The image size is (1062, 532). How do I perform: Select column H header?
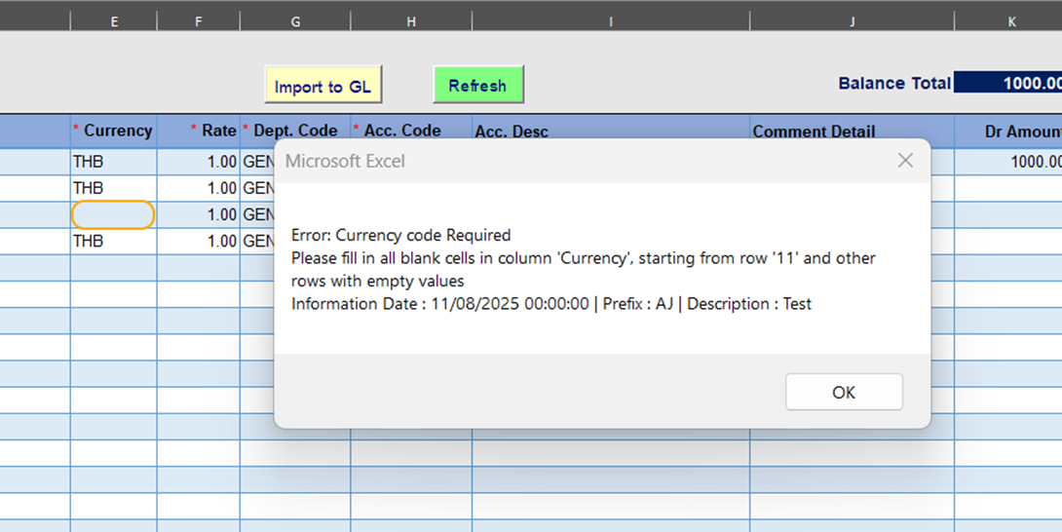click(411, 20)
